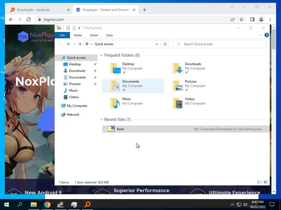
Task: Collapse the Recent files section
Action: pyautogui.click(x=102, y=119)
